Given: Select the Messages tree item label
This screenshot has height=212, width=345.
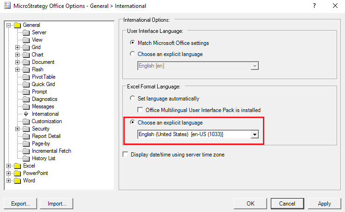Looking at the screenshot, I should [43, 106].
